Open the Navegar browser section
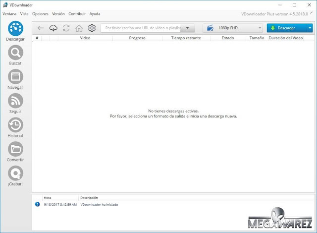The image size is (317, 233). [15, 79]
